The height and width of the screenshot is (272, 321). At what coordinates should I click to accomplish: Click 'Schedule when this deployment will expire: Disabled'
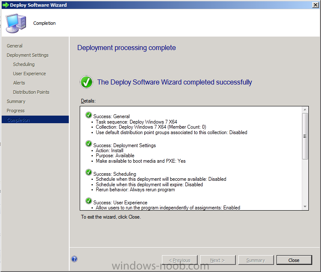click(x=149, y=185)
